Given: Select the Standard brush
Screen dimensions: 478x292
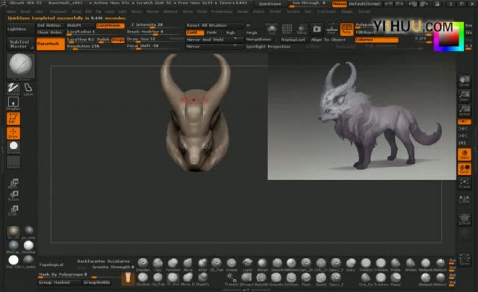Looking at the screenshot, I should (143, 264).
